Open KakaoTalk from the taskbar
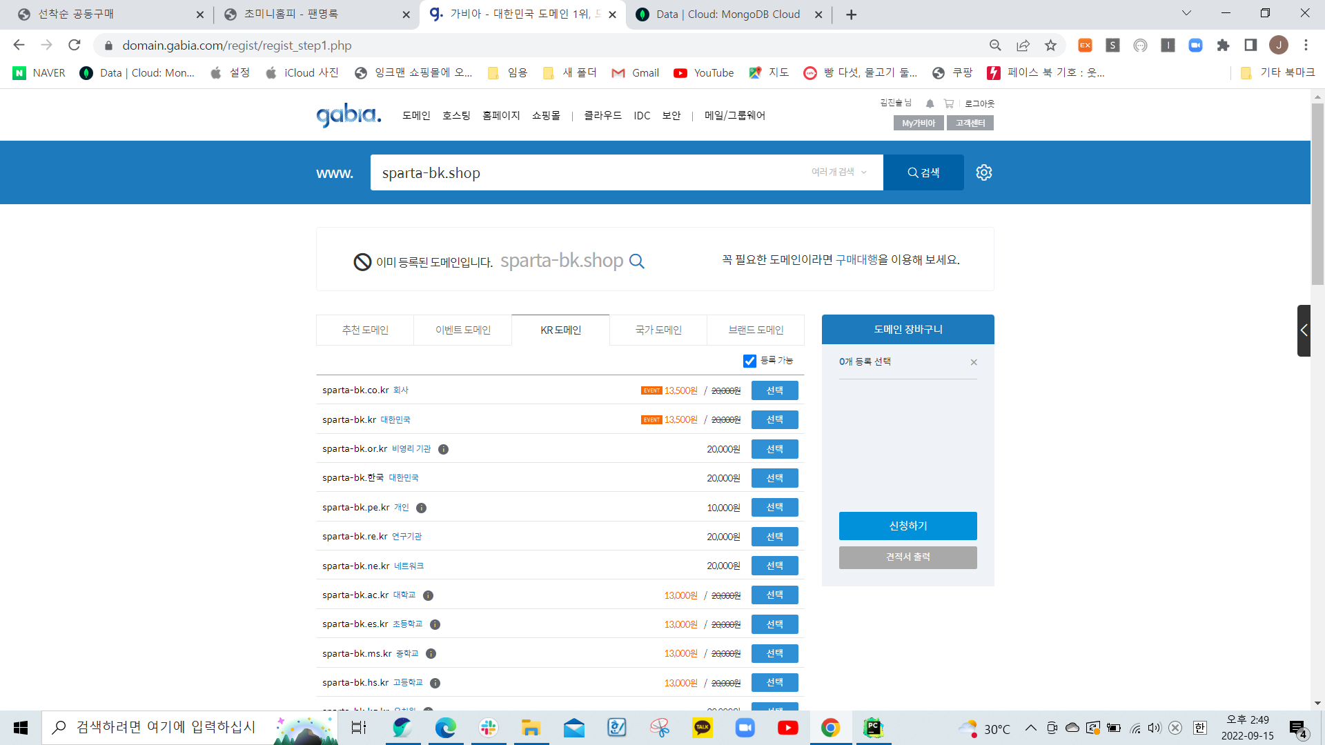Image resolution: width=1325 pixels, height=745 pixels. (703, 728)
